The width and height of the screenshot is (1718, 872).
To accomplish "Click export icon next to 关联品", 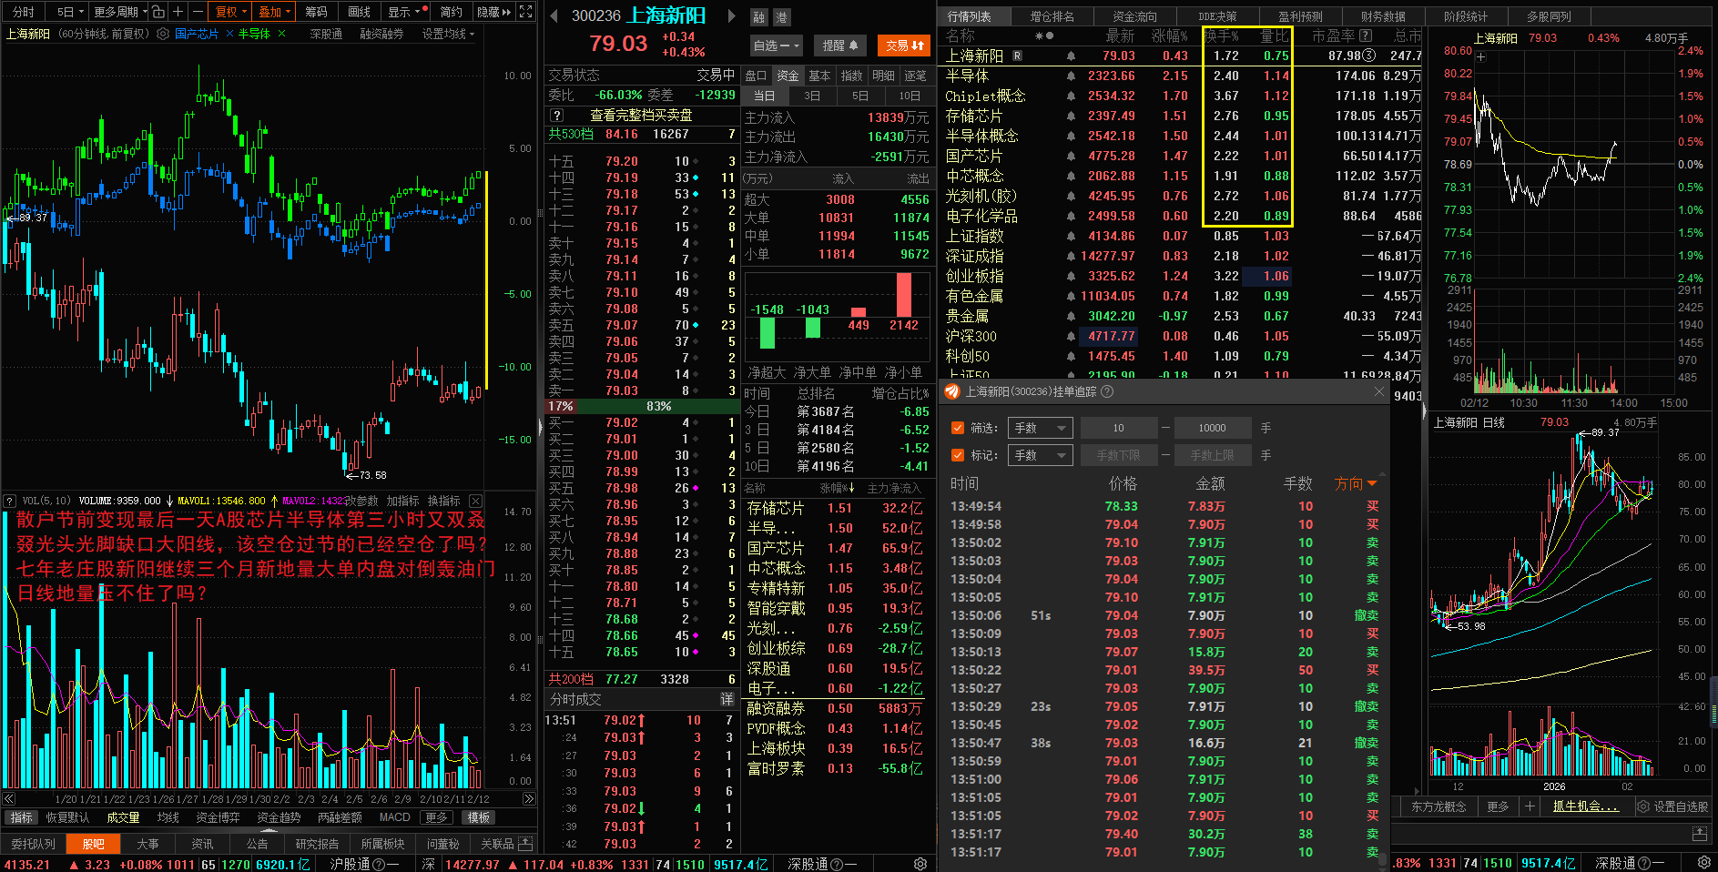I will 525,844.
